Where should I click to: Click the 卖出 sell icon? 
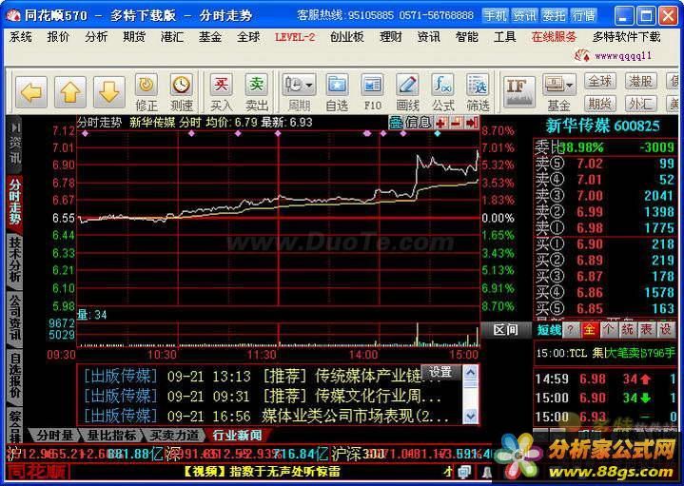click(x=257, y=92)
